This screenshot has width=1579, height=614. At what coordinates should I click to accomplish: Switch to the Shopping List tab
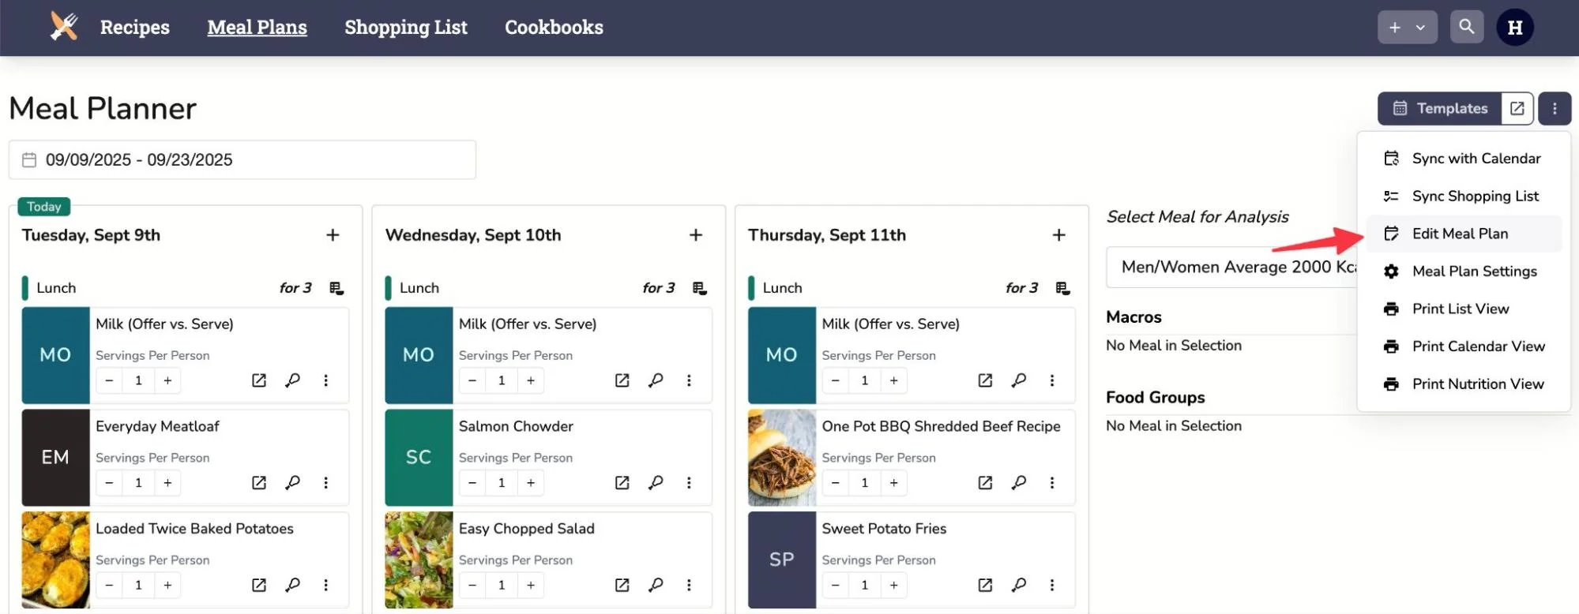coord(406,27)
